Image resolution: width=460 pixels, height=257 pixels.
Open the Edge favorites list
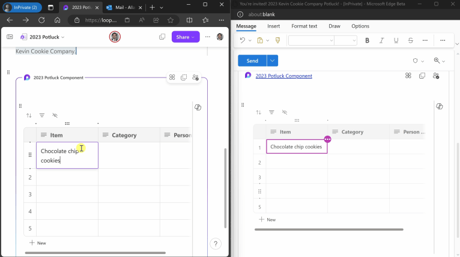(205, 20)
